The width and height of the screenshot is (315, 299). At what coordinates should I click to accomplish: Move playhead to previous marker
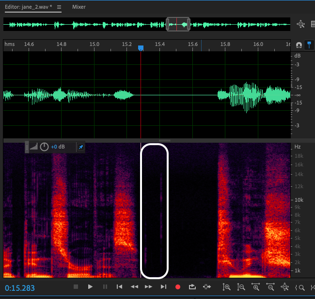[119, 287]
